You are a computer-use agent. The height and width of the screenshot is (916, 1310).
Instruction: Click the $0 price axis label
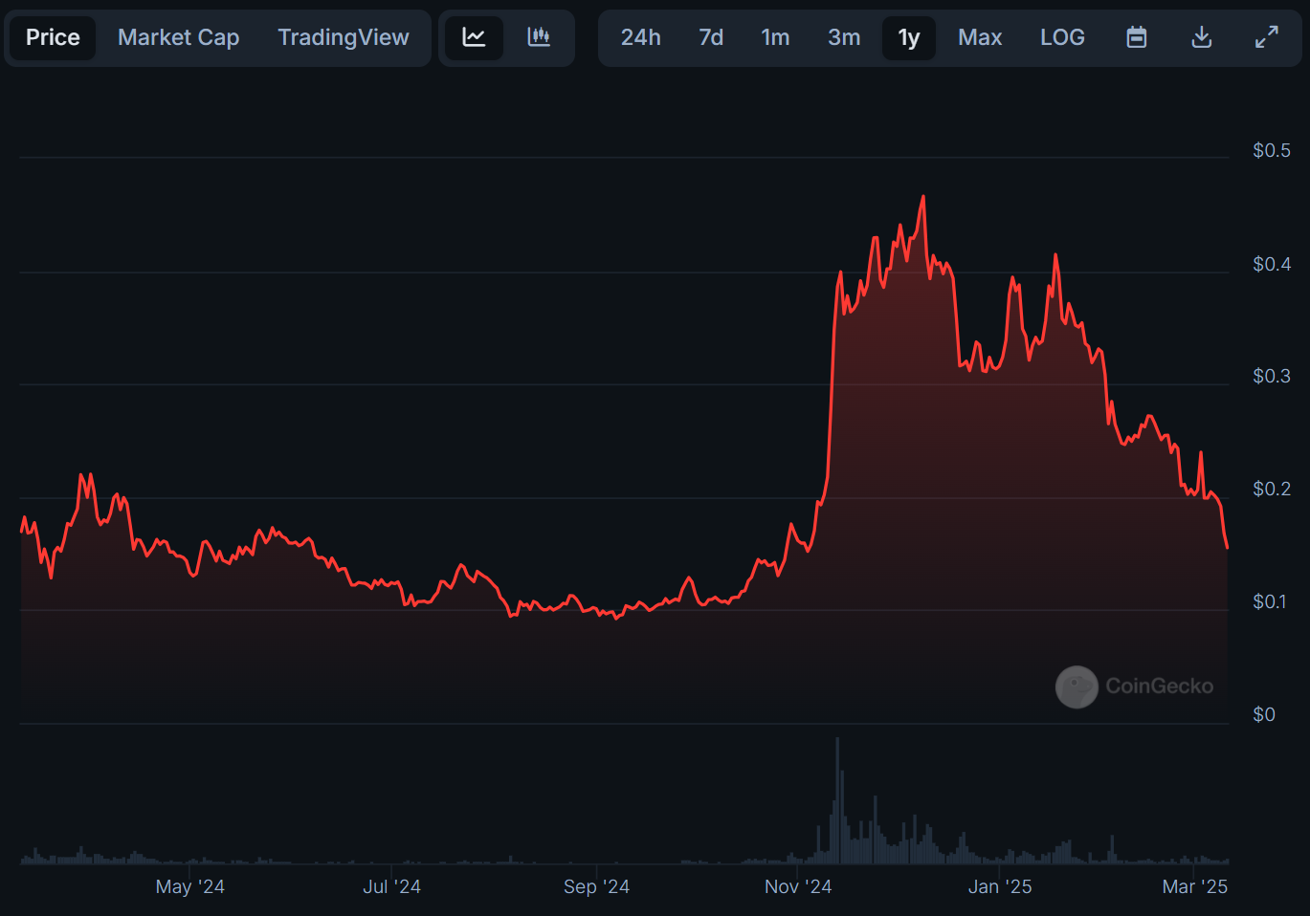click(1263, 714)
